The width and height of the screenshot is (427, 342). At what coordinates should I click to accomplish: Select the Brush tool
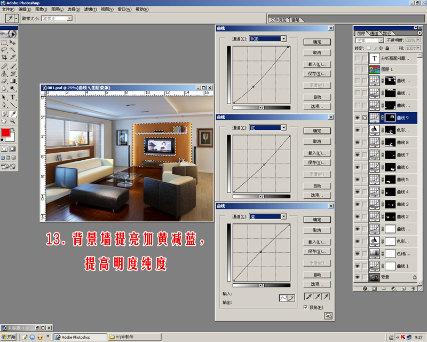12,66
